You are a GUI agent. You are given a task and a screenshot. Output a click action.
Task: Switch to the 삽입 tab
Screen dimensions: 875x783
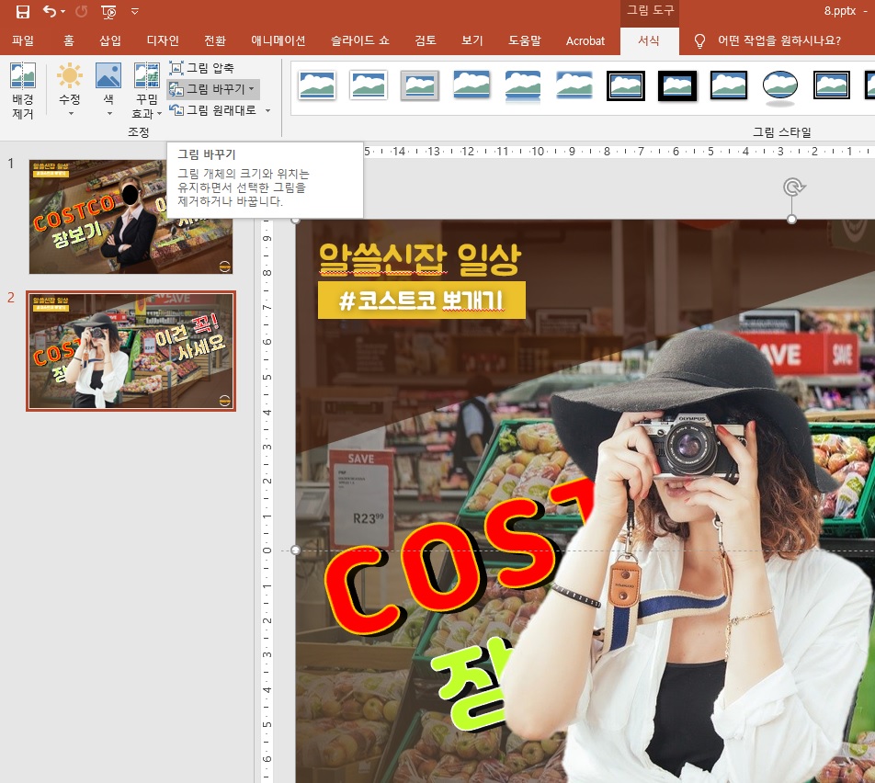(x=110, y=40)
